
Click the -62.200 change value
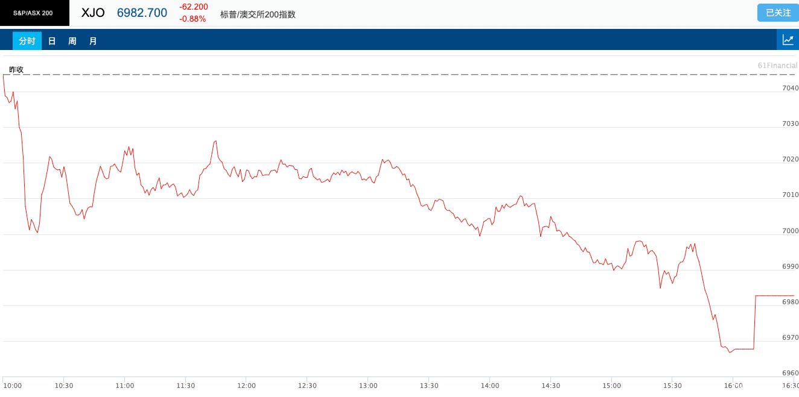(194, 7)
